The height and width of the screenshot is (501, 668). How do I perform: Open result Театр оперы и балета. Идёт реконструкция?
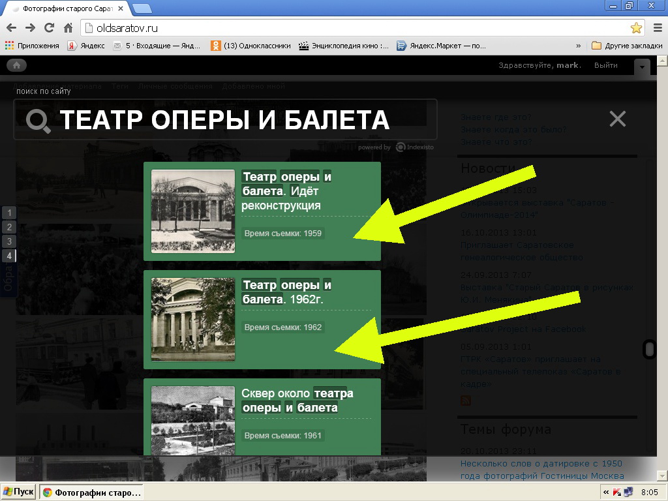point(286,191)
